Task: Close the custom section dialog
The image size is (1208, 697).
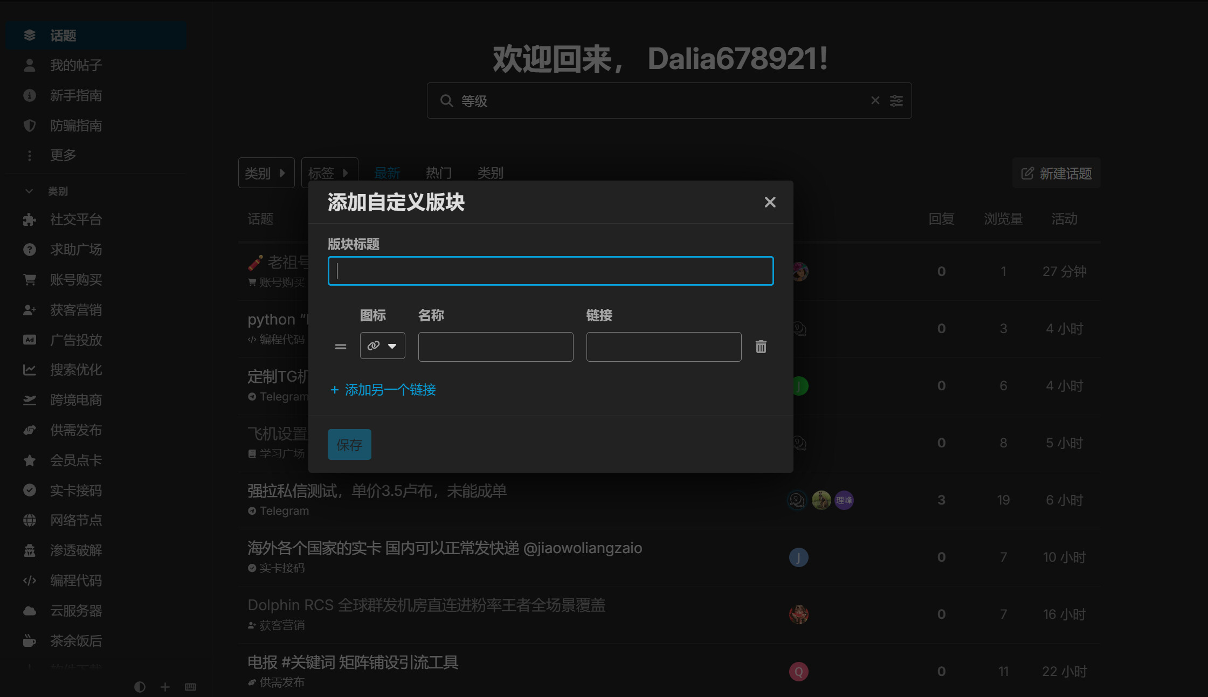Action: (770, 202)
